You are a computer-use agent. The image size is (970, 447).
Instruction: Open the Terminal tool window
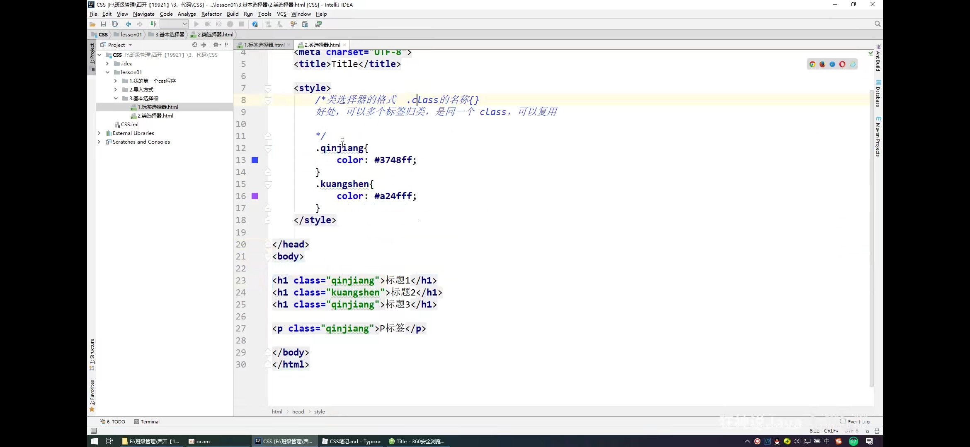tap(147, 422)
